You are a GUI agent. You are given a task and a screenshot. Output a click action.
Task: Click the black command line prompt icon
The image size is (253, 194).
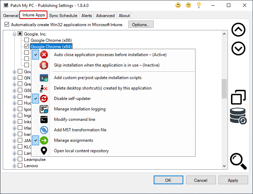[44, 119]
